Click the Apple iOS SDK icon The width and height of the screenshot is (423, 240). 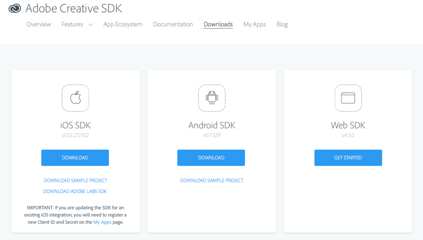pyautogui.click(x=76, y=98)
